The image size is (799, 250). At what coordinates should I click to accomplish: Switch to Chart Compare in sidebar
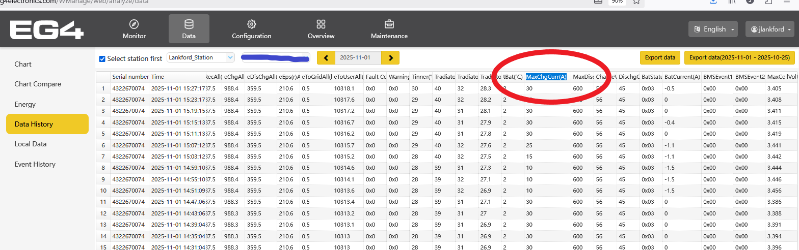(38, 84)
